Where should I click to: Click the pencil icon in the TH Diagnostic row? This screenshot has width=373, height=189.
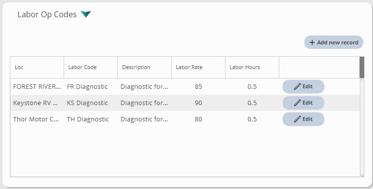(298, 119)
